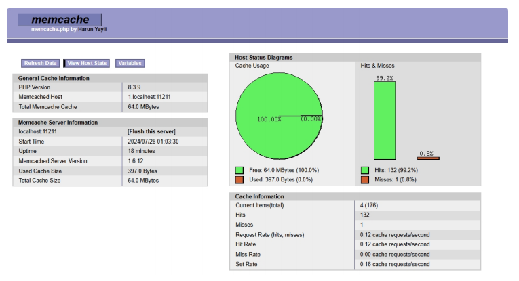The image size is (519, 281).
Task: Click Used: 397.0 Bytes legend text
Action: pyautogui.click(x=281, y=179)
